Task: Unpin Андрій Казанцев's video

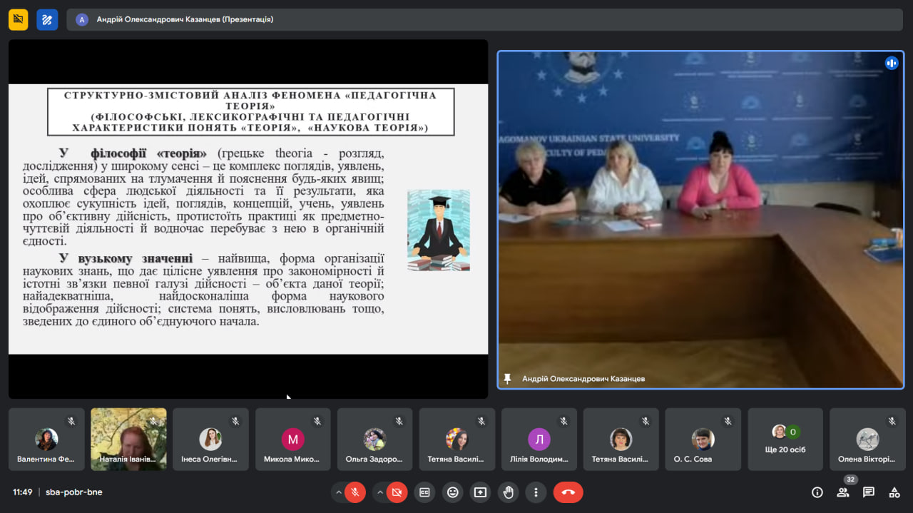Action: (x=507, y=379)
